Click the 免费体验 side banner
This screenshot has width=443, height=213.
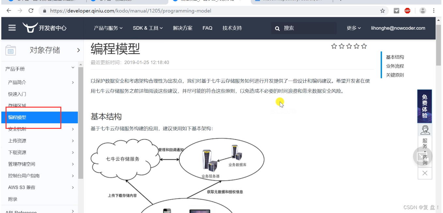(x=425, y=106)
